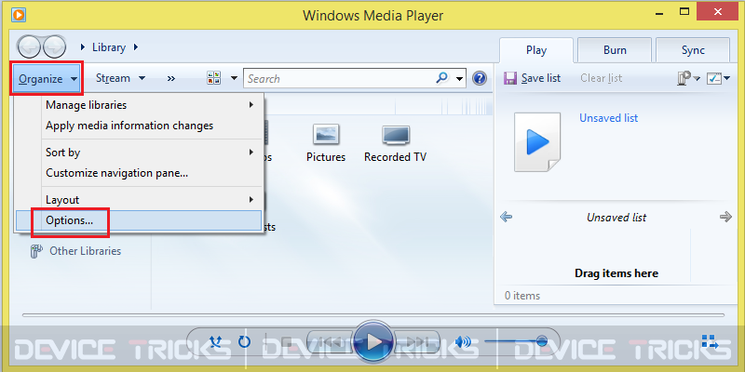This screenshot has width=745, height=372.
Task: Expand the arrow after Library breadcrumb
Action: (136, 47)
